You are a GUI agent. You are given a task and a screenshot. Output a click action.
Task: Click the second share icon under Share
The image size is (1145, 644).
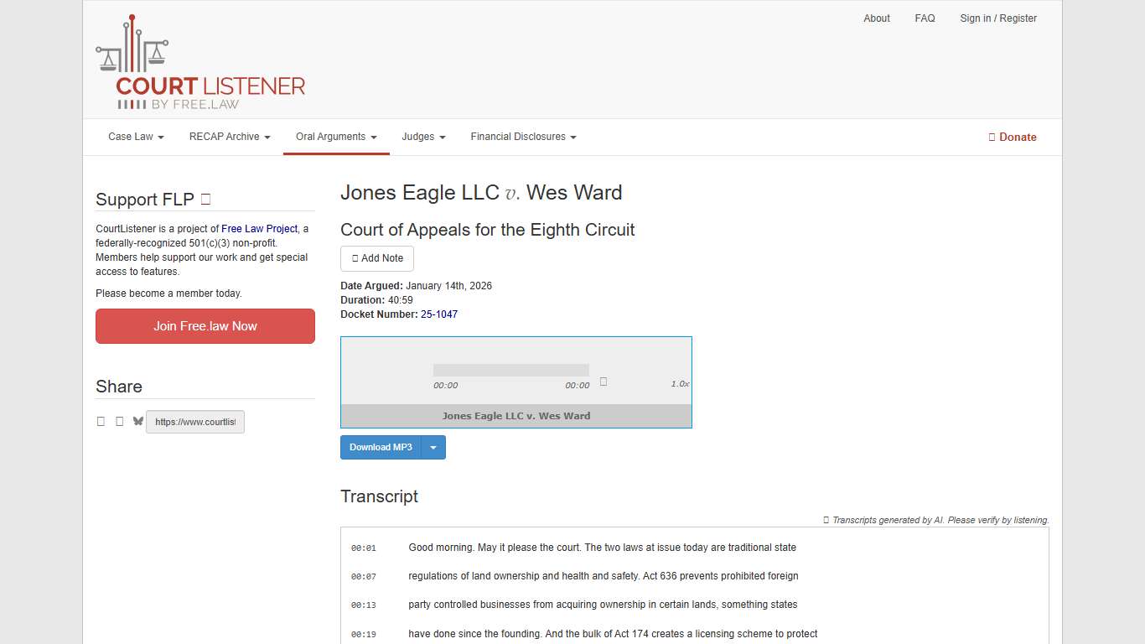coord(119,421)
